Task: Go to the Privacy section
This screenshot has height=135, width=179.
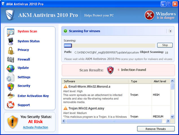Action: (x=23, y=50)
